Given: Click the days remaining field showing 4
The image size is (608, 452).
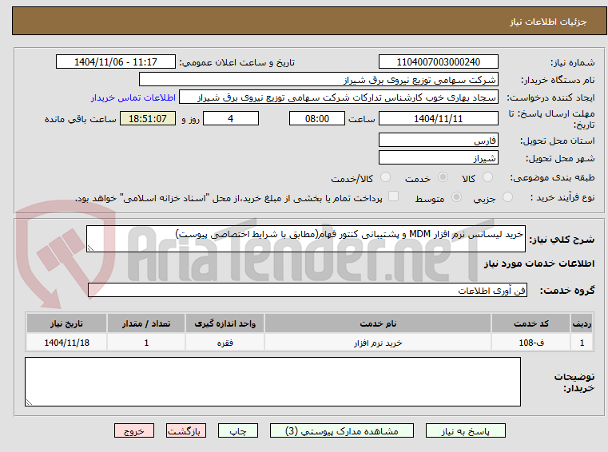Looking at the screenshot, I should [231, 118].
